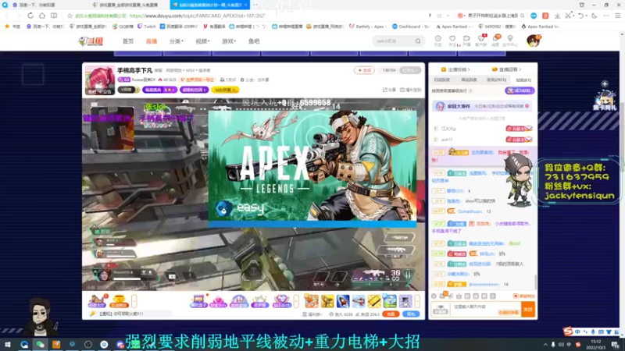The height and width of the screenshot is (351, 625).
Task: Click the browser address bar URL
Action: 198,16
